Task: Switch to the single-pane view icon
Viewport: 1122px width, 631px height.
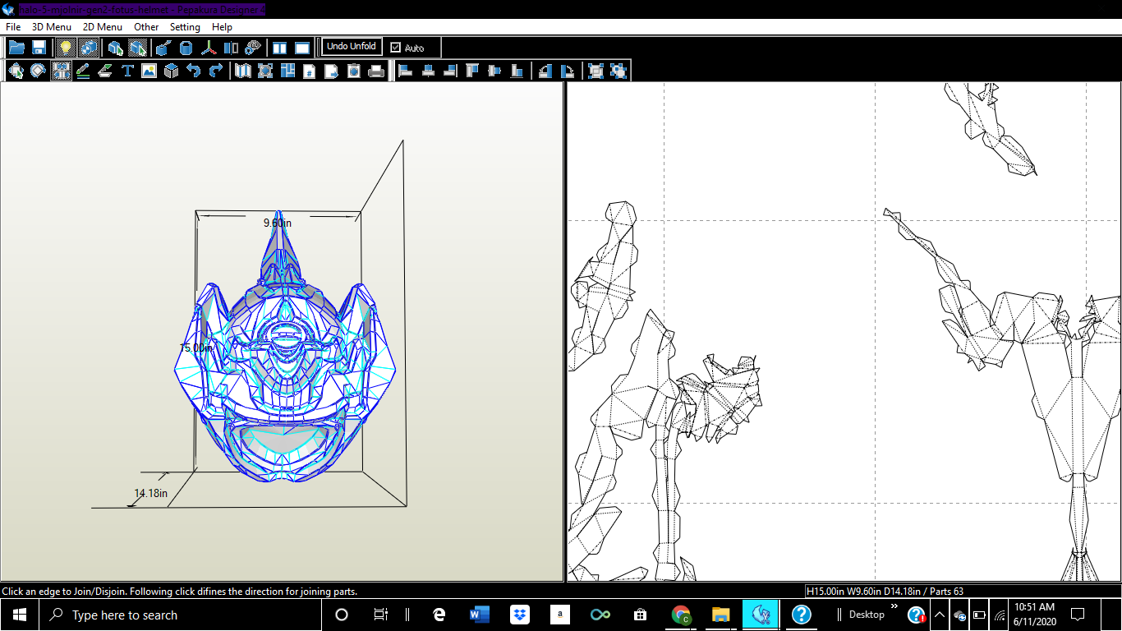Action: point(302,48)
